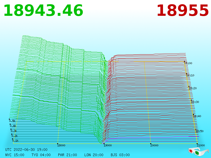Click the 20000 price axis label
Viewport: 211px width, 158px height.
[154, 145]
